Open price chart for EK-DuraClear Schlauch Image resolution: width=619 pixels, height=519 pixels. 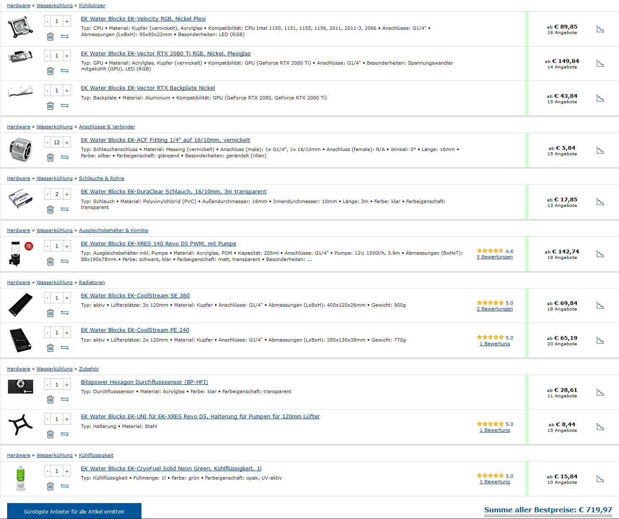601,202
